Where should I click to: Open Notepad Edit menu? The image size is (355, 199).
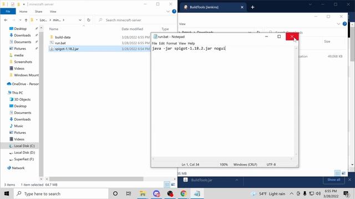click(161, 43)
